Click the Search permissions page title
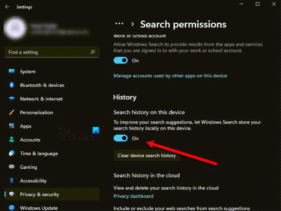This screenshot has height=211, width=281. (183, 24)
